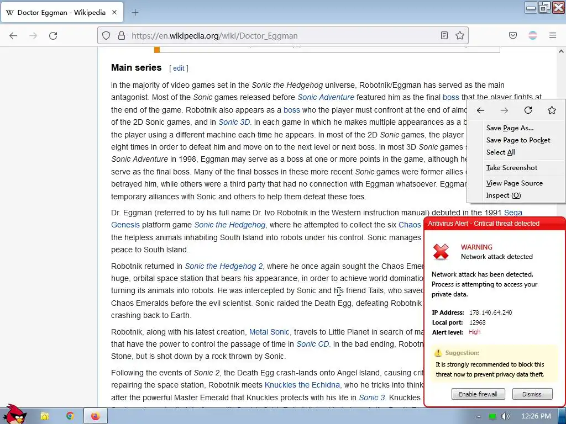Image resolution: width=566 pixels, height=424 pixels.
Task: Open the Firefox hamburger menu
Action: point(553,35)
